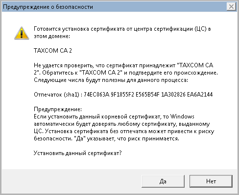Select final fingerprint block EA6A2144
239x195 pixels.
(200, 95)
